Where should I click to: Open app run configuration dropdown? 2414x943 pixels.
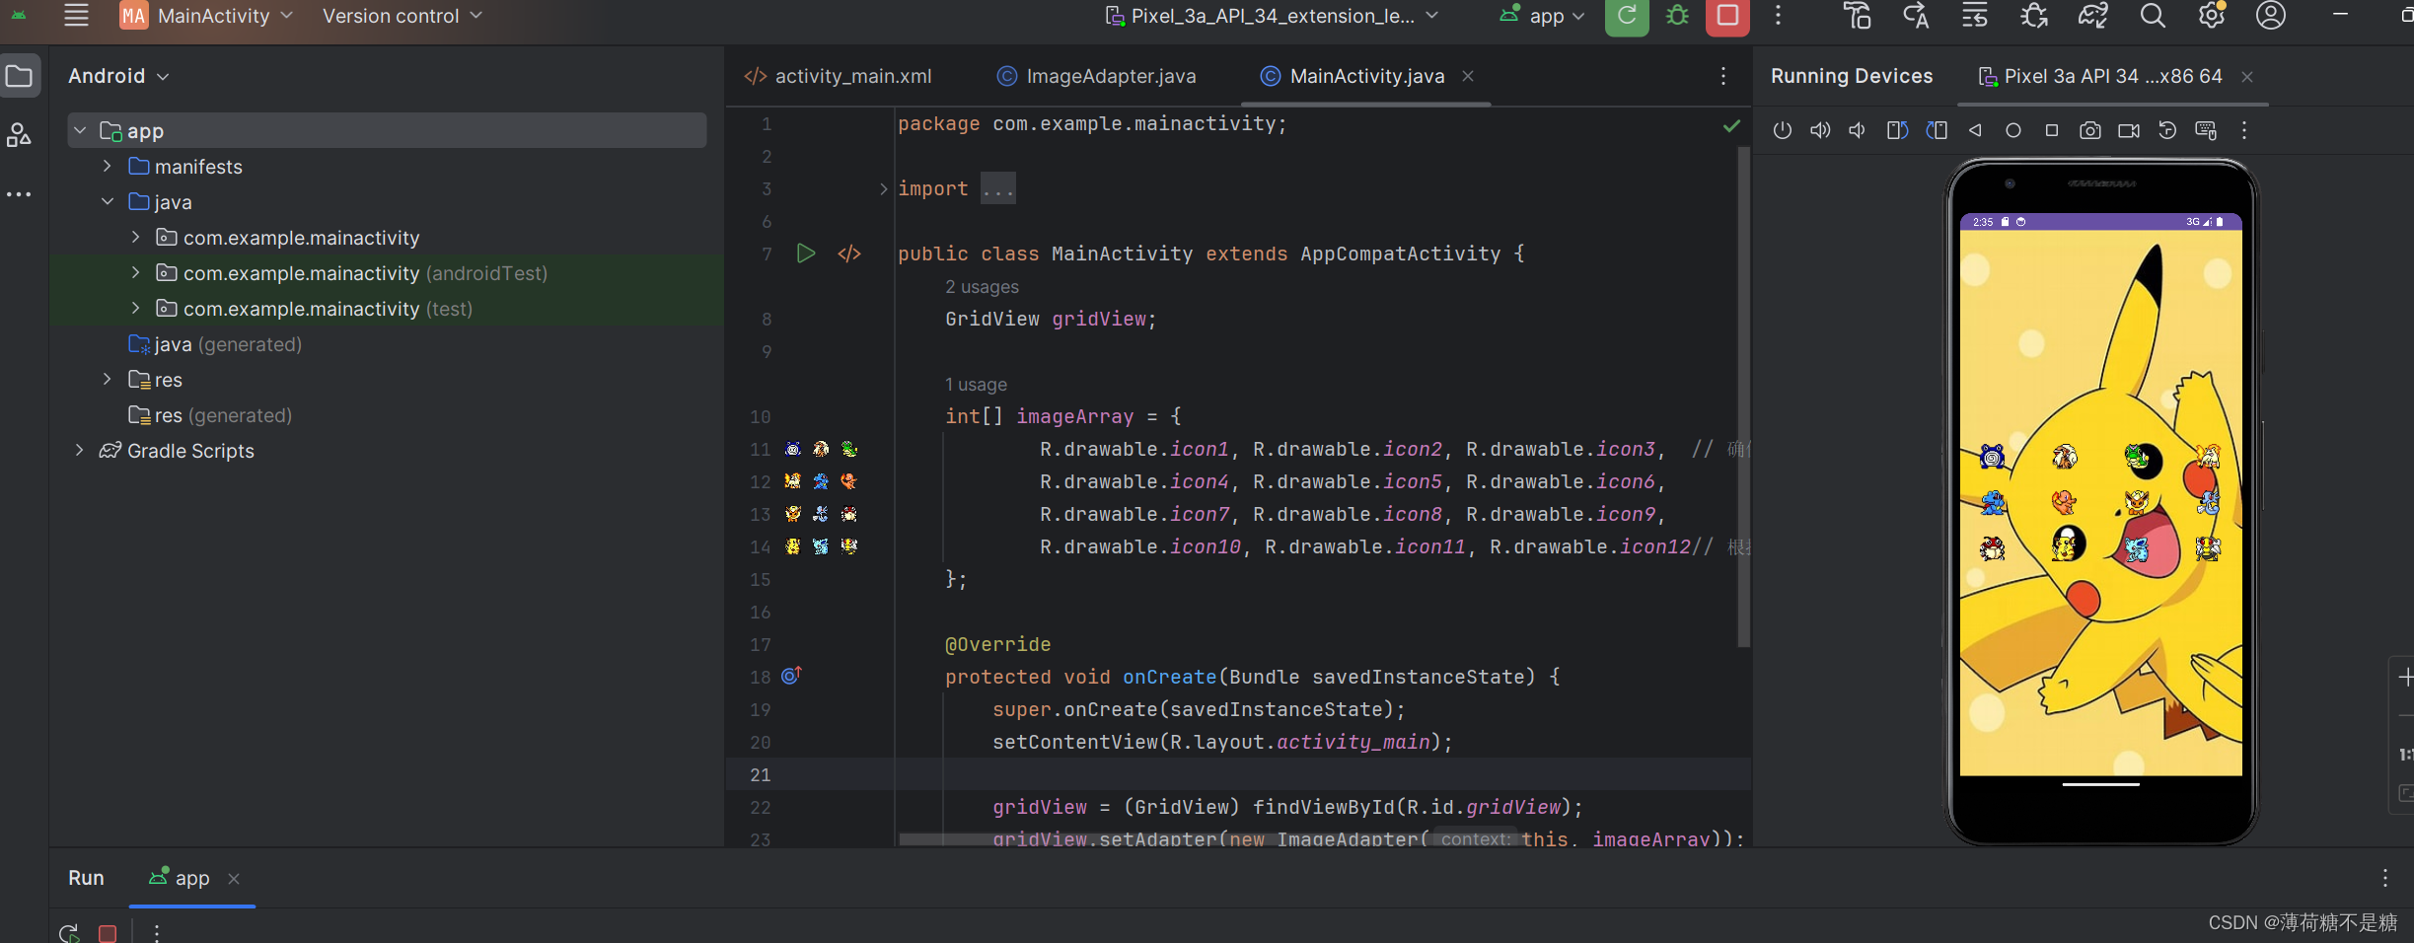[1542, 16]
